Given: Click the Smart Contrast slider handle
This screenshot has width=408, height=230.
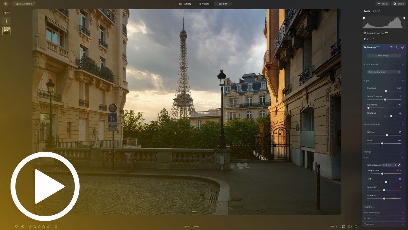Looking at the screenshot, I should click(385, 100).
